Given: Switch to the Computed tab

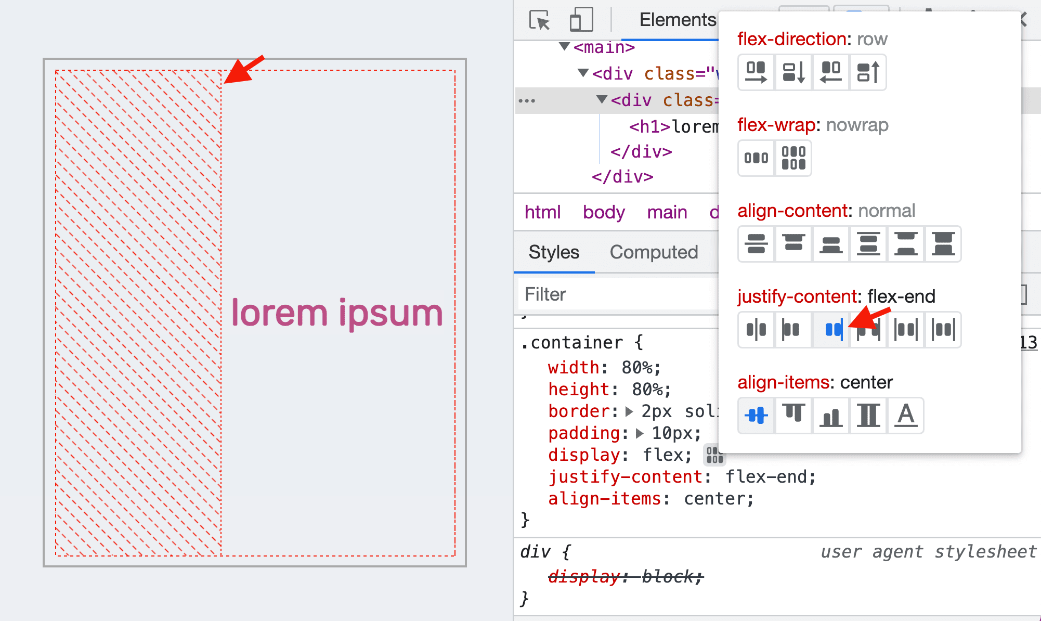Looking at the screenshot, I should [x=654, y=252].
